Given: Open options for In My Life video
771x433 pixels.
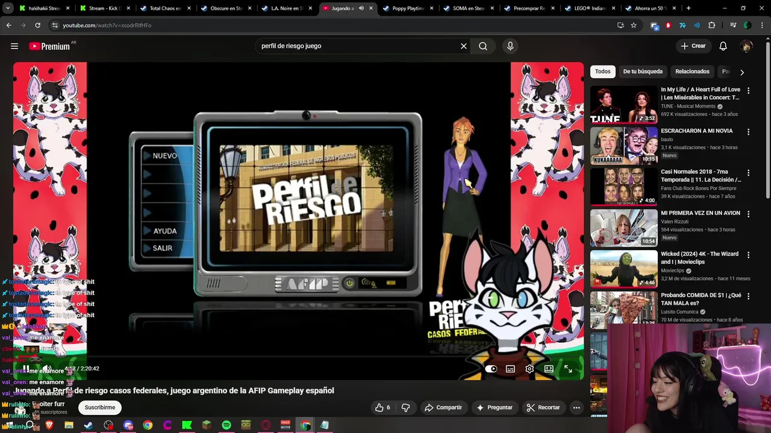Looking at the screenshot, I should click(x=748, y=91).
